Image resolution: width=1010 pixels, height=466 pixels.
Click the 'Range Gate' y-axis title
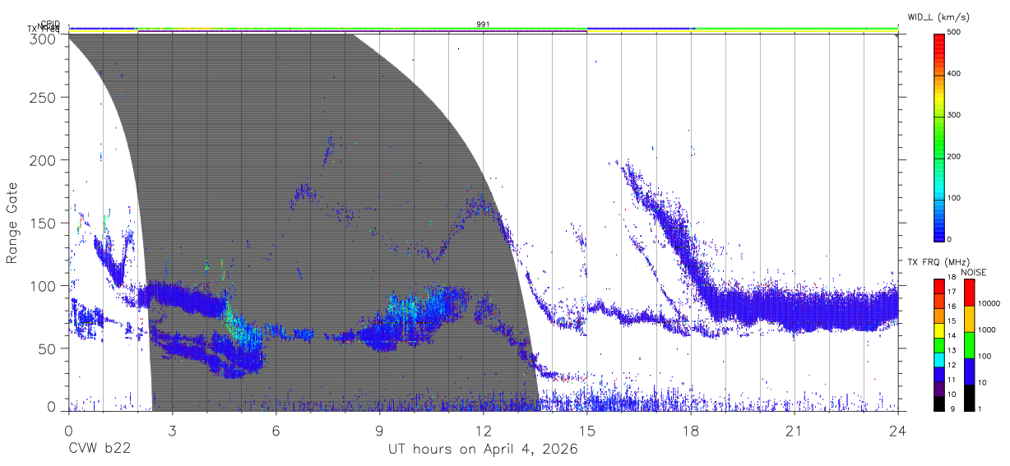tap(12, 223)
